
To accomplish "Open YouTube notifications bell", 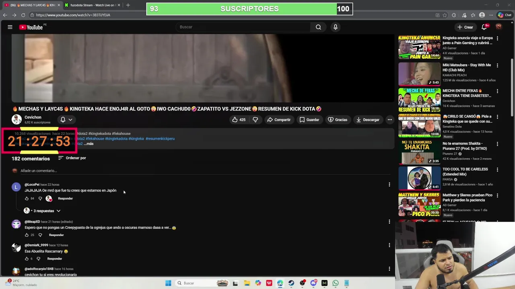I will point(484,27).
